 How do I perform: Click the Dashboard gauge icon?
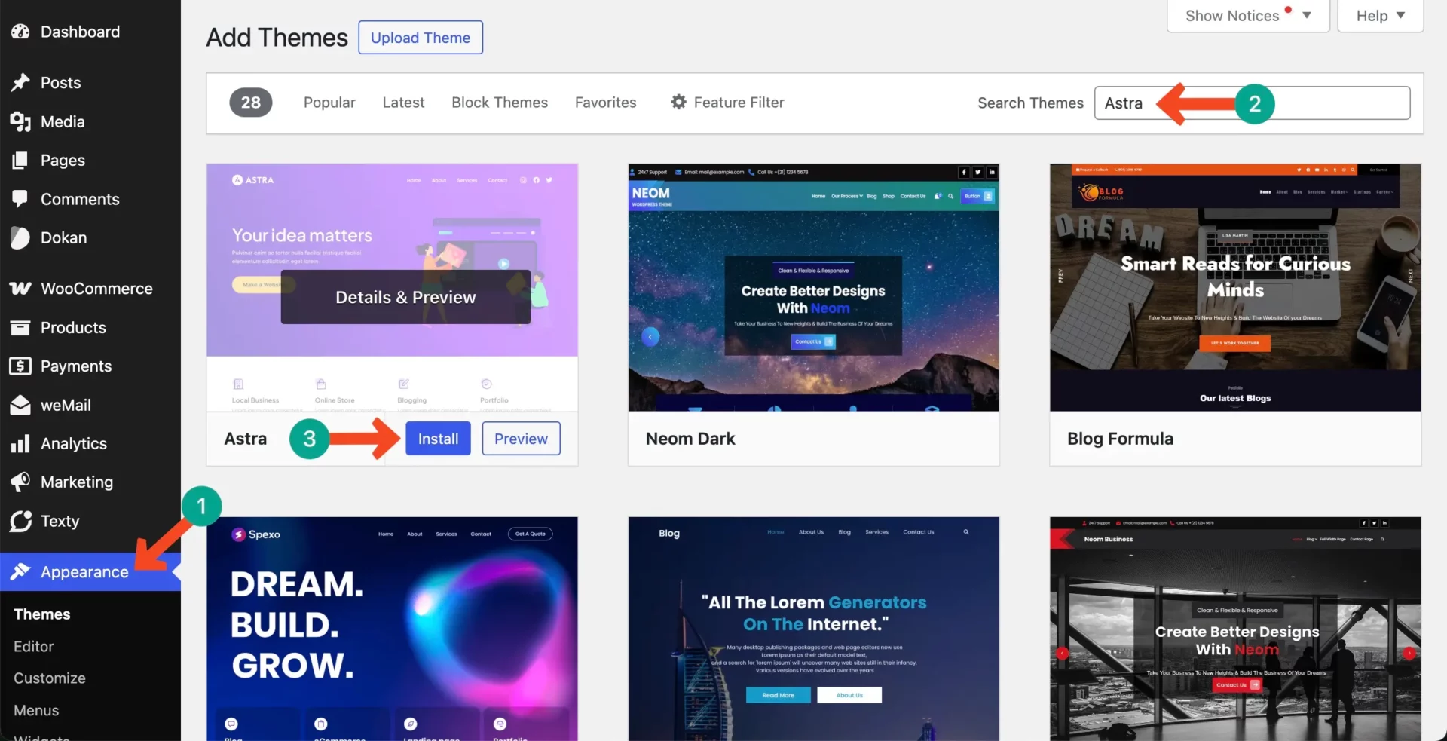tap(20, 32)
